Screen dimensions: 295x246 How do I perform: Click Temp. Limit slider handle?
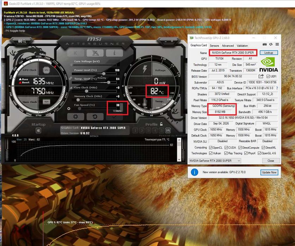(109, 82)
